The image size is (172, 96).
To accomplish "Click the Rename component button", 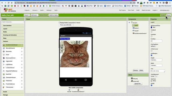I will (x=135, y=70).
